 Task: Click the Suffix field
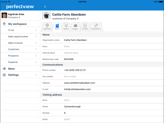[x=103, y=119]
